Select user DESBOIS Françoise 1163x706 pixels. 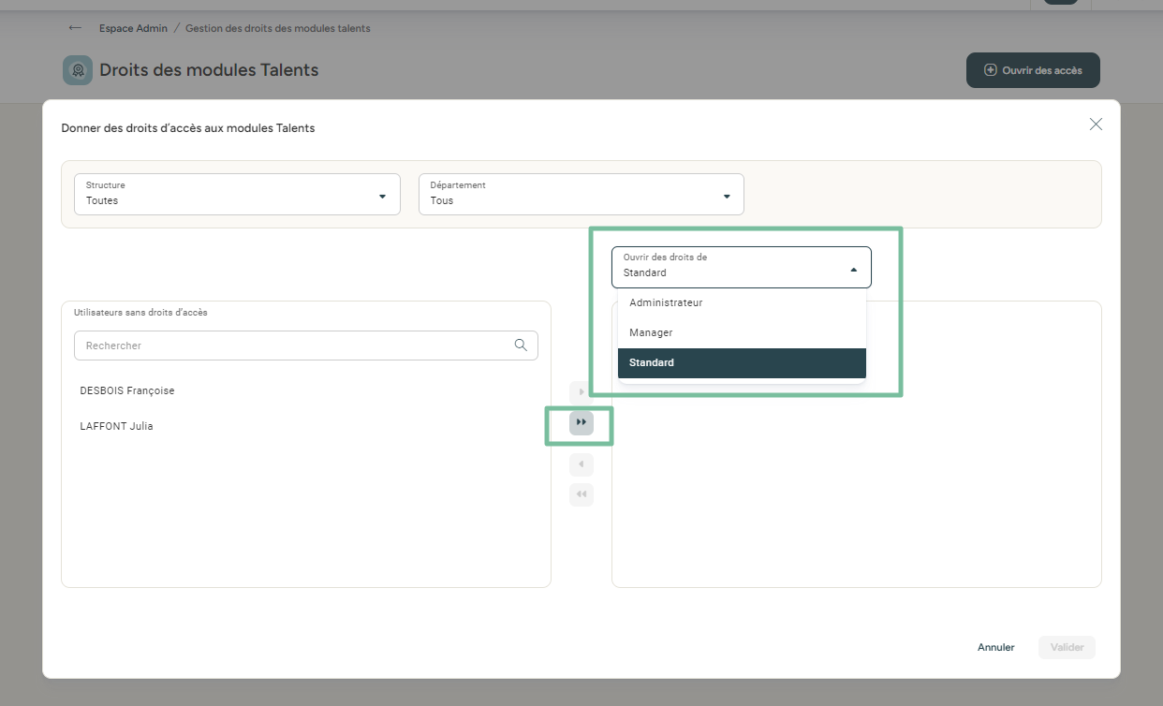pyautogui.click(x=127, y=390)
